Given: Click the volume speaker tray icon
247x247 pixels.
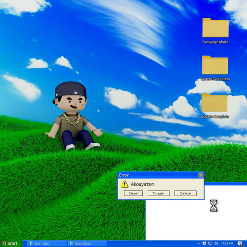Looking at the screenshot, I should pos(216,243).
